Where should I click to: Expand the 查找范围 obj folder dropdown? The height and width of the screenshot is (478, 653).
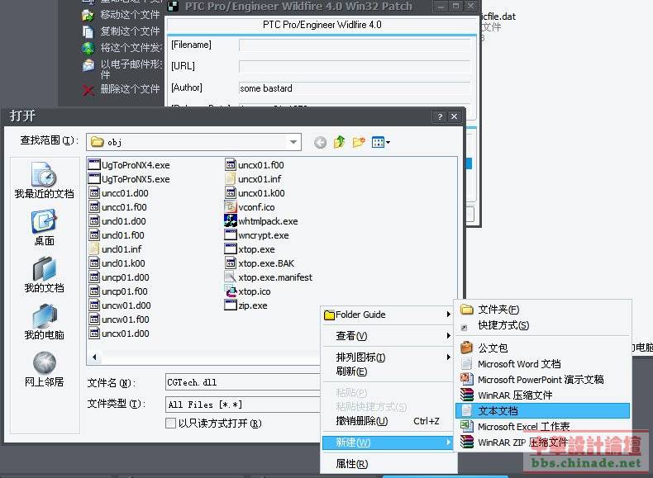point(293,142)
